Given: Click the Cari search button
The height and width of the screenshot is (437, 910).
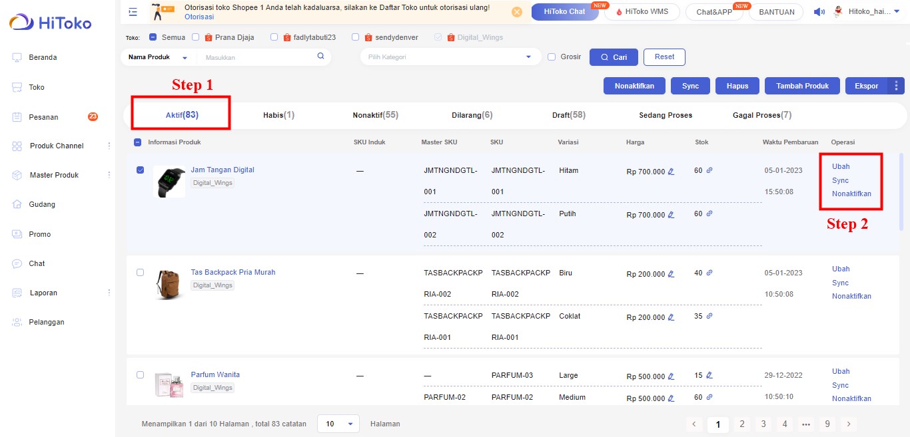Looking at the screenshot, I should click(614, 57).
